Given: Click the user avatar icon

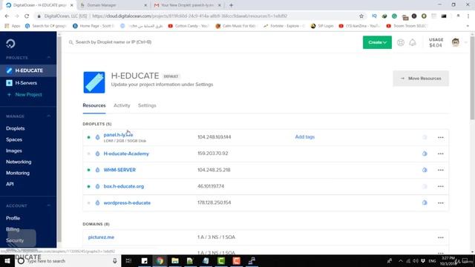Looking at the screenshot, I should [455, 42].
